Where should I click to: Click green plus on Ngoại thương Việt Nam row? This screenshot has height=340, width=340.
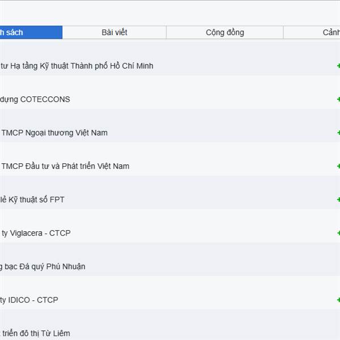[338, 133]
